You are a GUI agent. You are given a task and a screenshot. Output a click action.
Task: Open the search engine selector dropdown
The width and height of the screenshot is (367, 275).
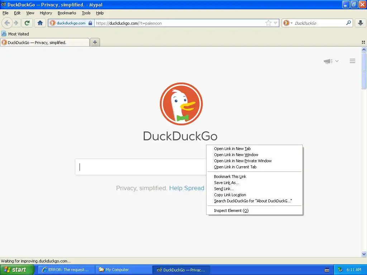288,23
